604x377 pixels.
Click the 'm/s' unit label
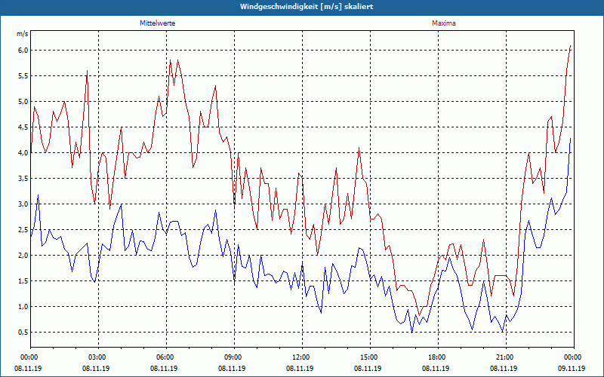coord(23,34)
